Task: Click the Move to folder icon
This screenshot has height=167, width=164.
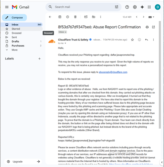Action: (x=94, y=17)
